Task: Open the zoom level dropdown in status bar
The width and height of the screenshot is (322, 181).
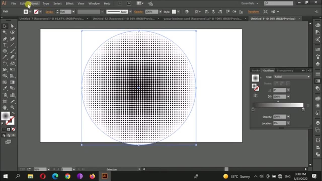Action: pos(49,169)
